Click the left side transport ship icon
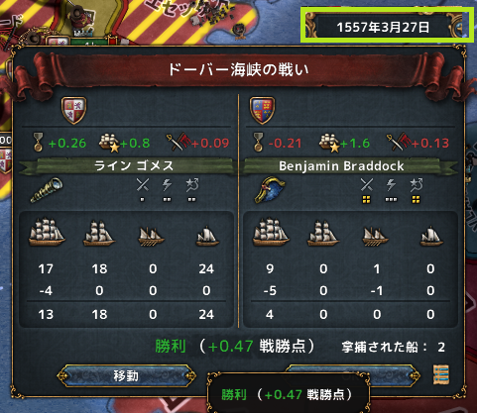Screen dimensions: 477x413 [x=207, y=237]
